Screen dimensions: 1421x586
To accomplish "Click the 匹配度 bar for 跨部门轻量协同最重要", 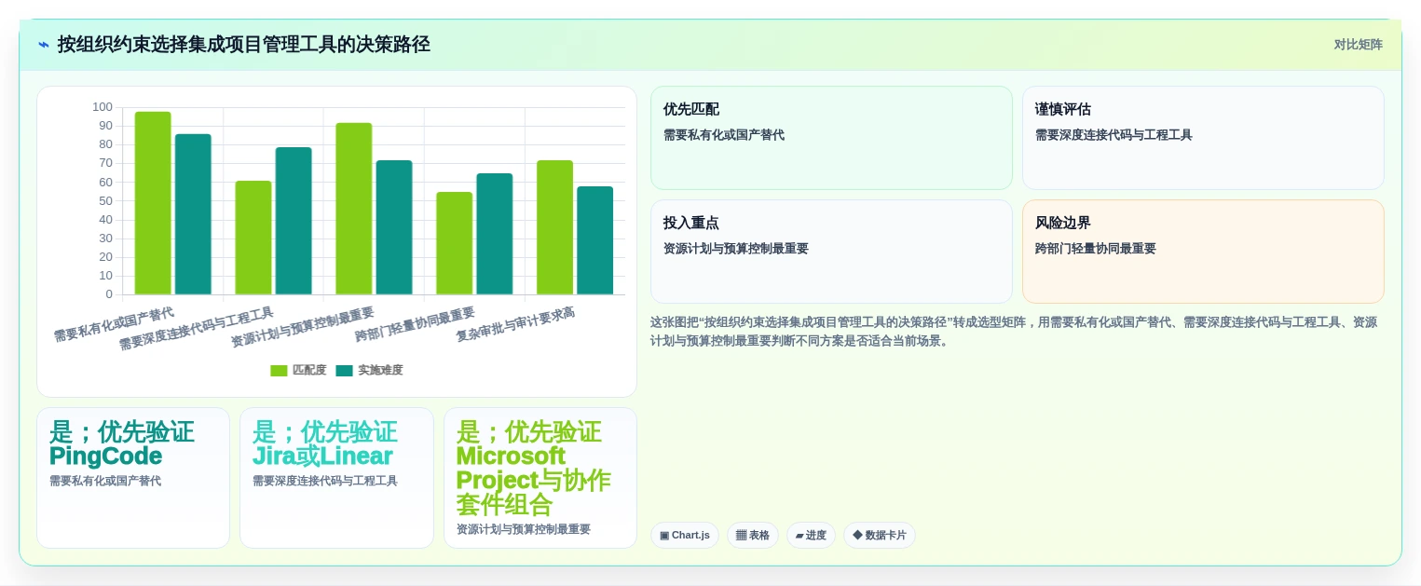I will pyautogui.click(x=455, y=243).
